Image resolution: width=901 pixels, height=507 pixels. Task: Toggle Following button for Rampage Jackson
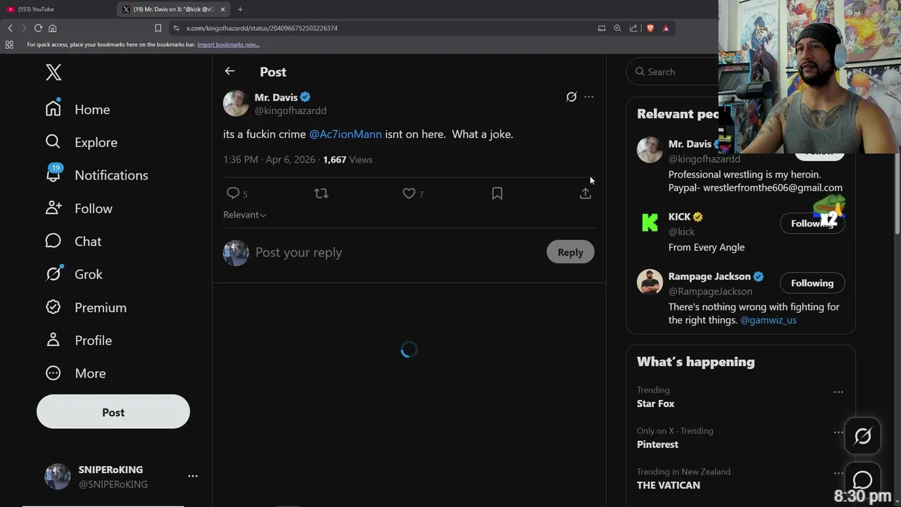tap(812, 283)
